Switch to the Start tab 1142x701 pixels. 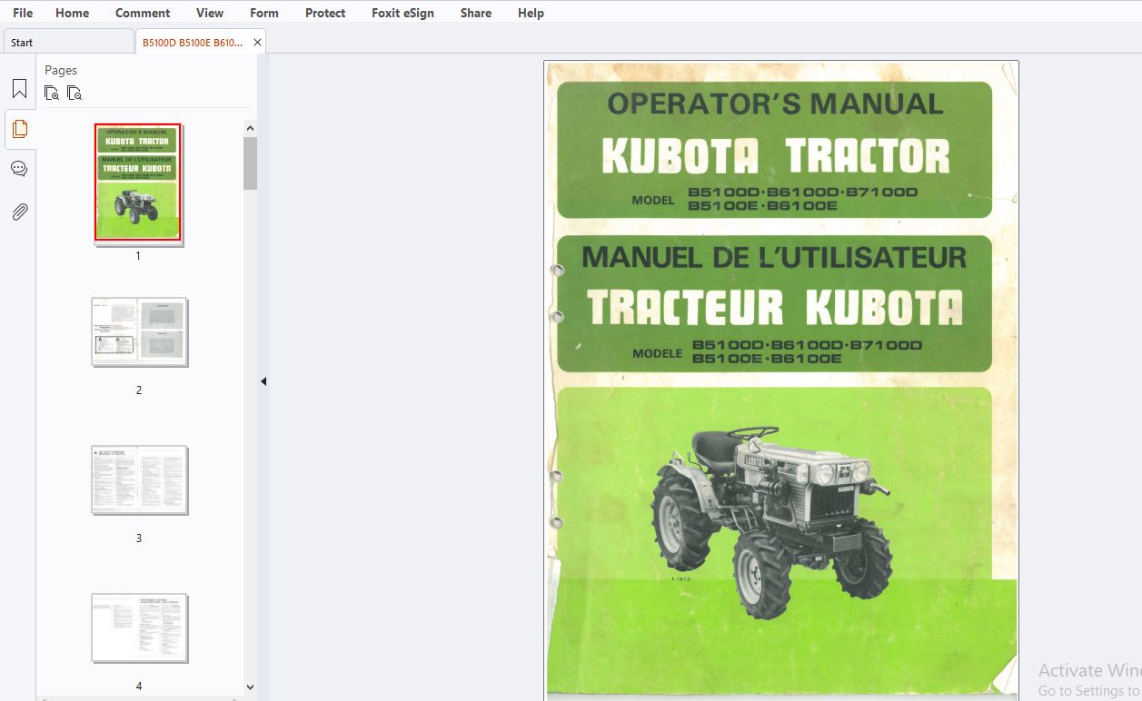(x=69, y=42)
